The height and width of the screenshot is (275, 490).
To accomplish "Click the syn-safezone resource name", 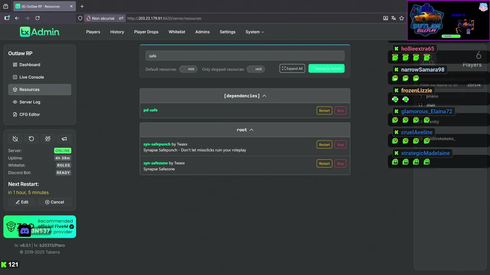I will [x=155, y=163].
